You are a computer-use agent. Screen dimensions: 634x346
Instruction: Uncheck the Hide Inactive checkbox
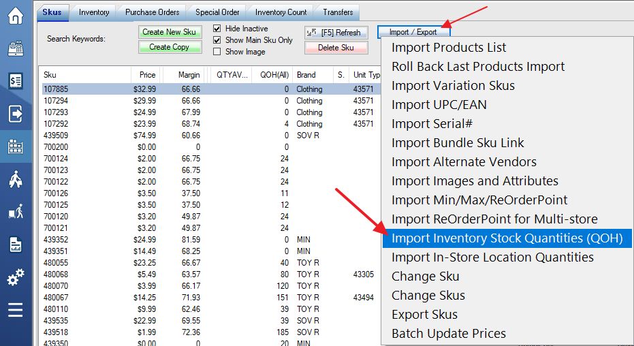[217, 29]
